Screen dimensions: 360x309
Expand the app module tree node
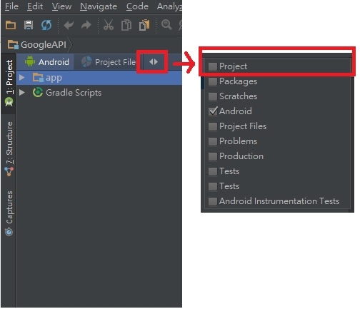22,78
